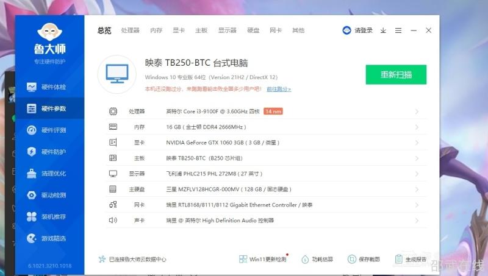488x276 pixels.
Task: Expand the 处理器 row chevron
Action: point(417,111)
